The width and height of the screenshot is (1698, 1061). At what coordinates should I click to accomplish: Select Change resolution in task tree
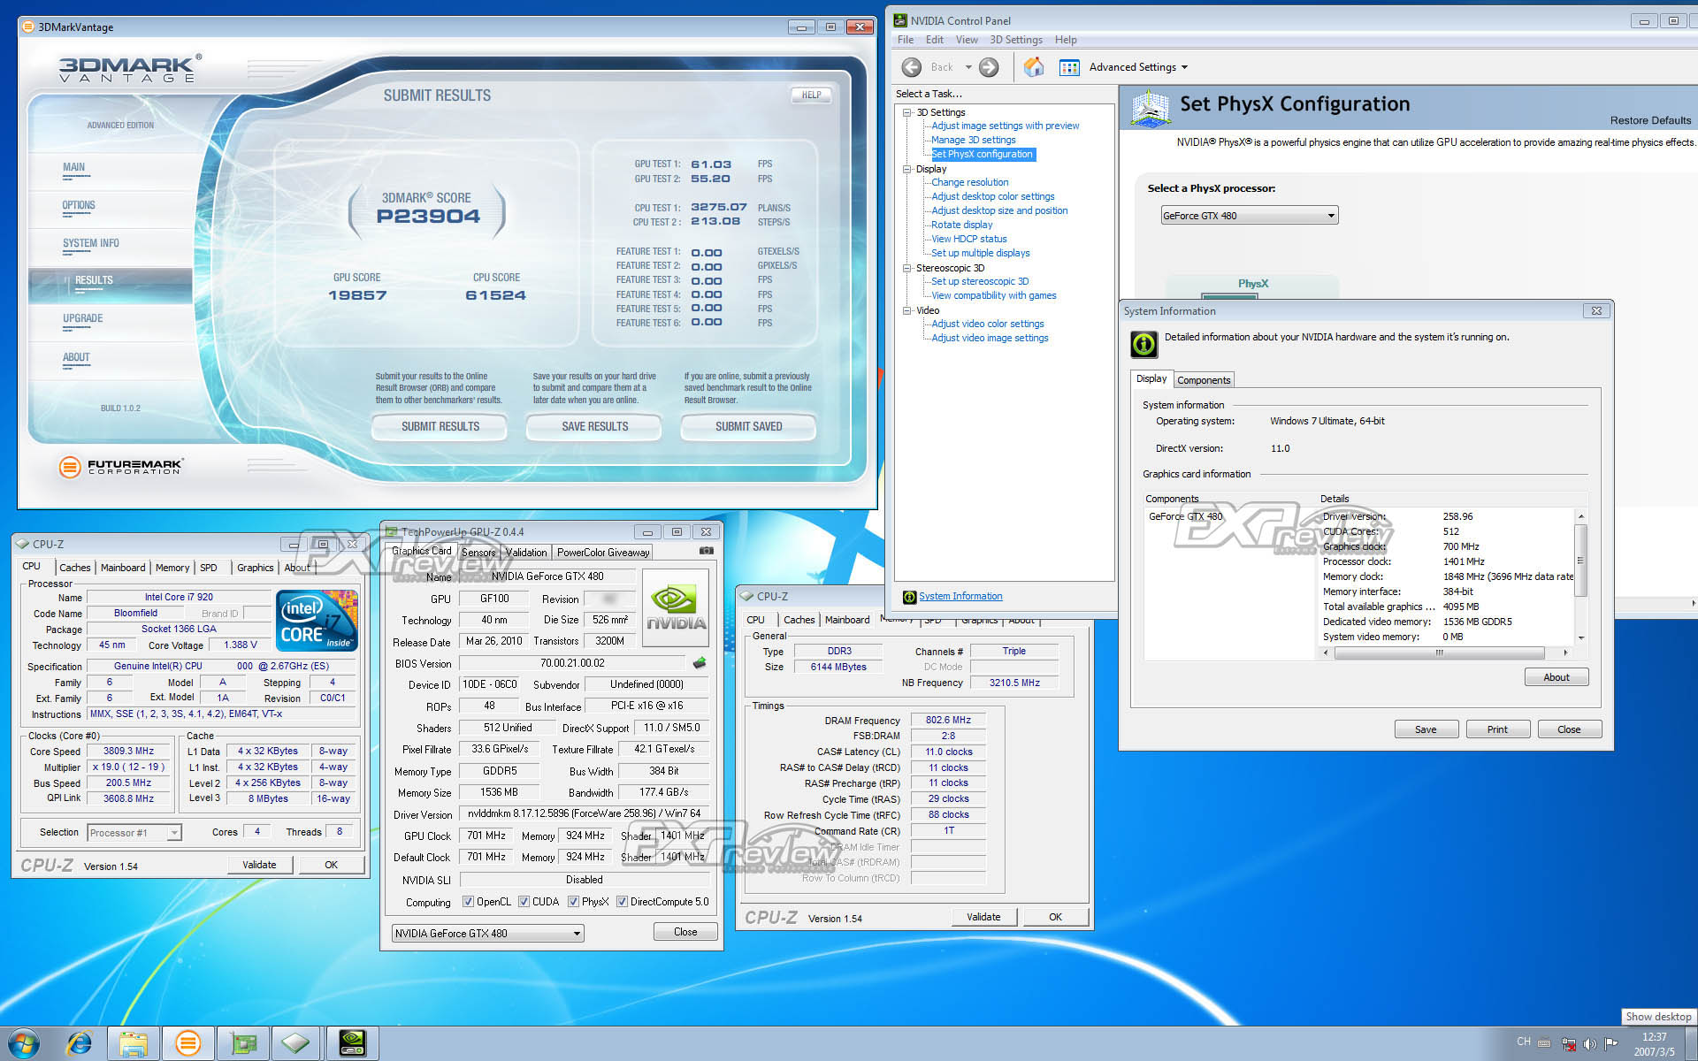[x=969, y=182]
